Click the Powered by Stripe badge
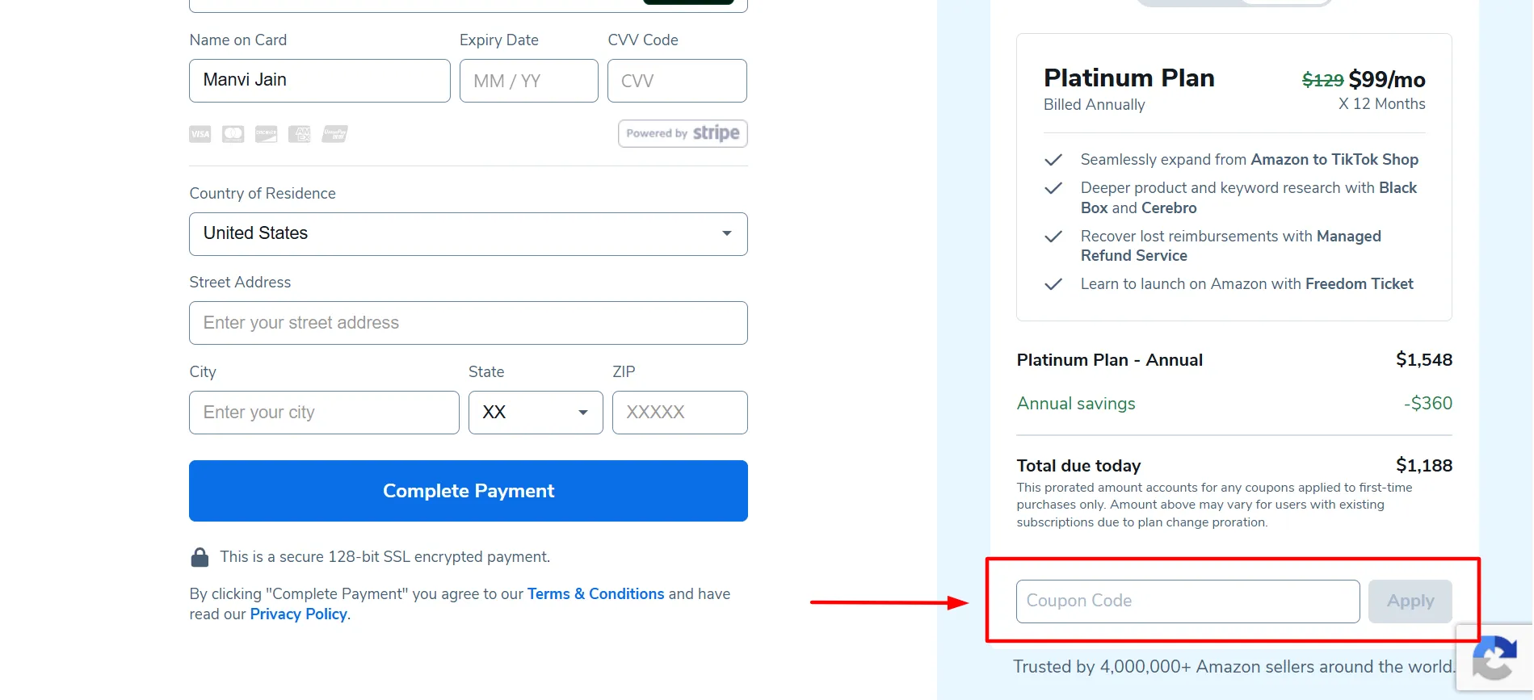The image size is (1534, 700). pyautogui.click(x=683, y=133)
